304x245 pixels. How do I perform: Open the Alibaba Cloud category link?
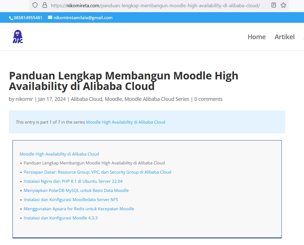pos(86,99)
